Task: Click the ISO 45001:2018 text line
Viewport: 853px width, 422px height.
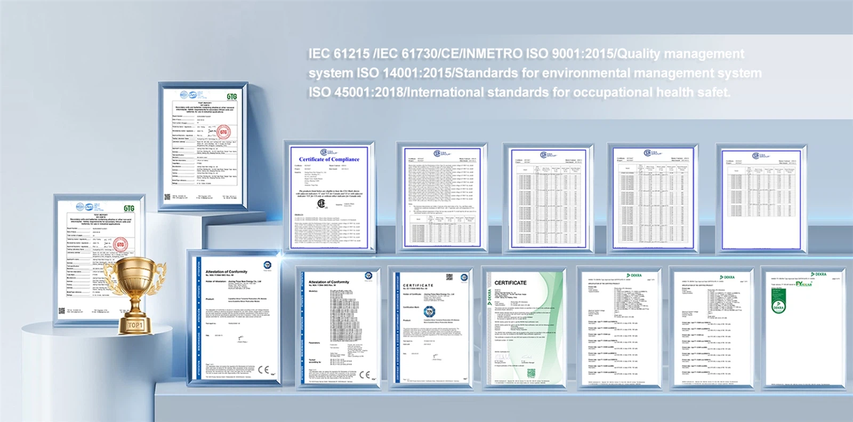Action: pyautogui.click(x=518, y=92)
